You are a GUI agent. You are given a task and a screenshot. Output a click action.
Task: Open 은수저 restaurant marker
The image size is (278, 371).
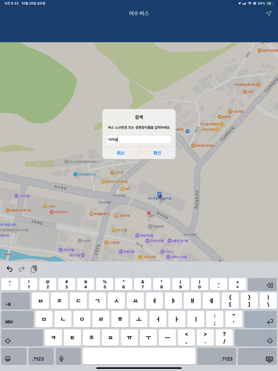click(x=117, y=173)
